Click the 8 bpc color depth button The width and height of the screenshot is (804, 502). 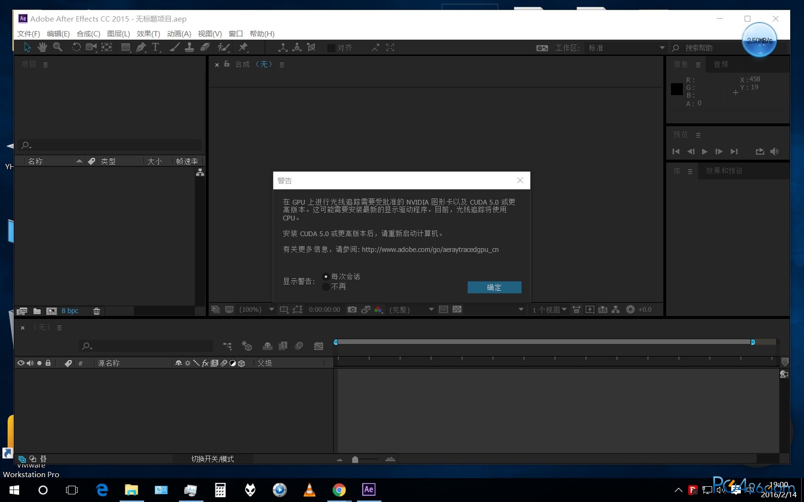(x=70, y=311)
